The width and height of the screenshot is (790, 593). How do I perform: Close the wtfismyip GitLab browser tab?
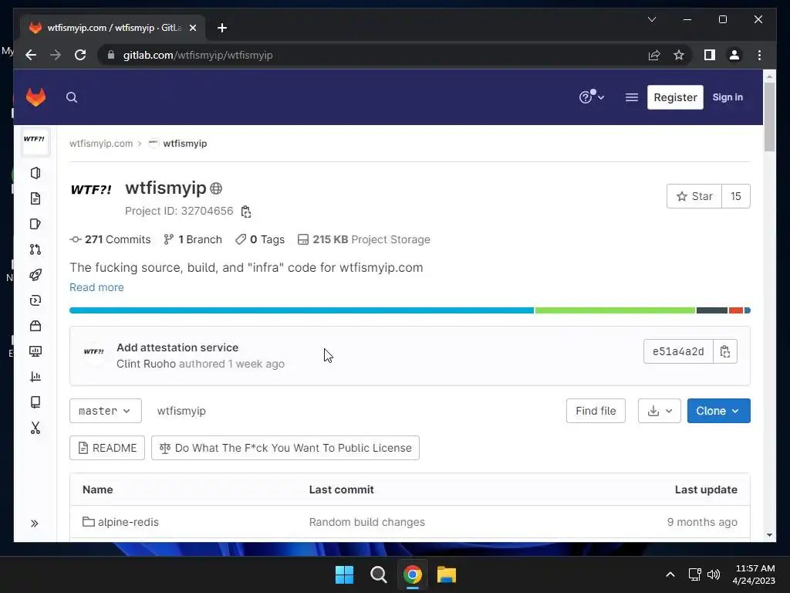(192, 28)
